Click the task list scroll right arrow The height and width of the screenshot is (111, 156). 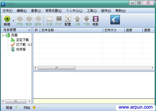pyautogui.click(x=153, y=68)
